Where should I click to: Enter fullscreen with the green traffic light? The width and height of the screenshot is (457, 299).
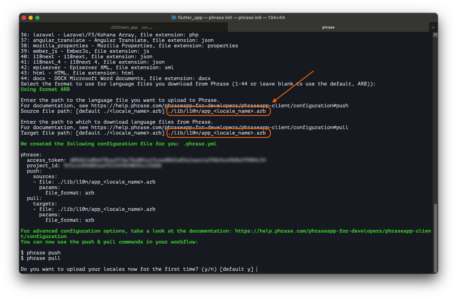37,18
